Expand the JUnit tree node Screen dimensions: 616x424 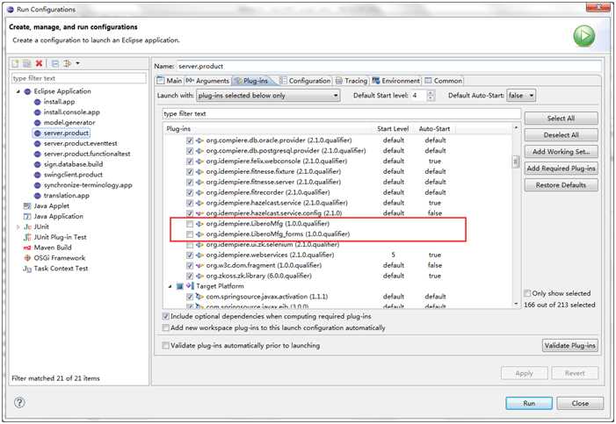[18, 226]
